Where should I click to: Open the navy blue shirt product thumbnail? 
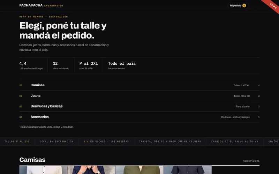[91, 170]
